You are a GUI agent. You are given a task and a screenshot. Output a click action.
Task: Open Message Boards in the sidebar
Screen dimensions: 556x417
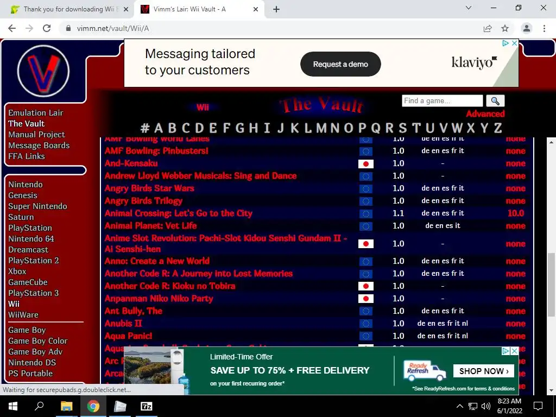39,146
